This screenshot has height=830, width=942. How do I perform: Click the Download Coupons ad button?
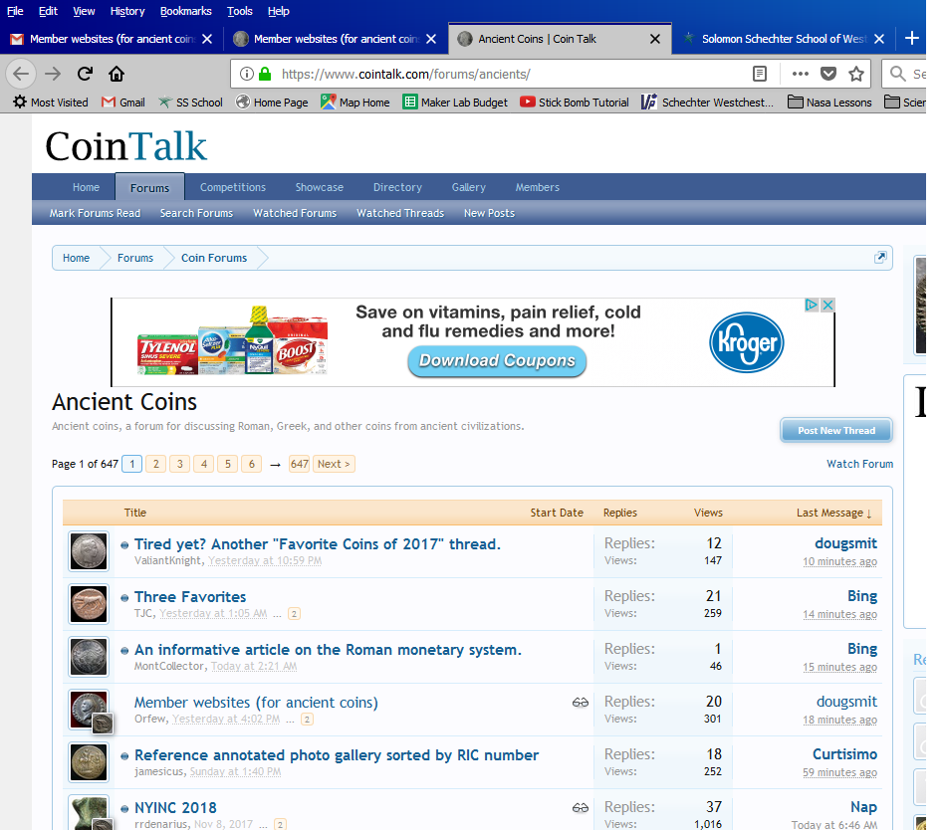click(497, 361)
